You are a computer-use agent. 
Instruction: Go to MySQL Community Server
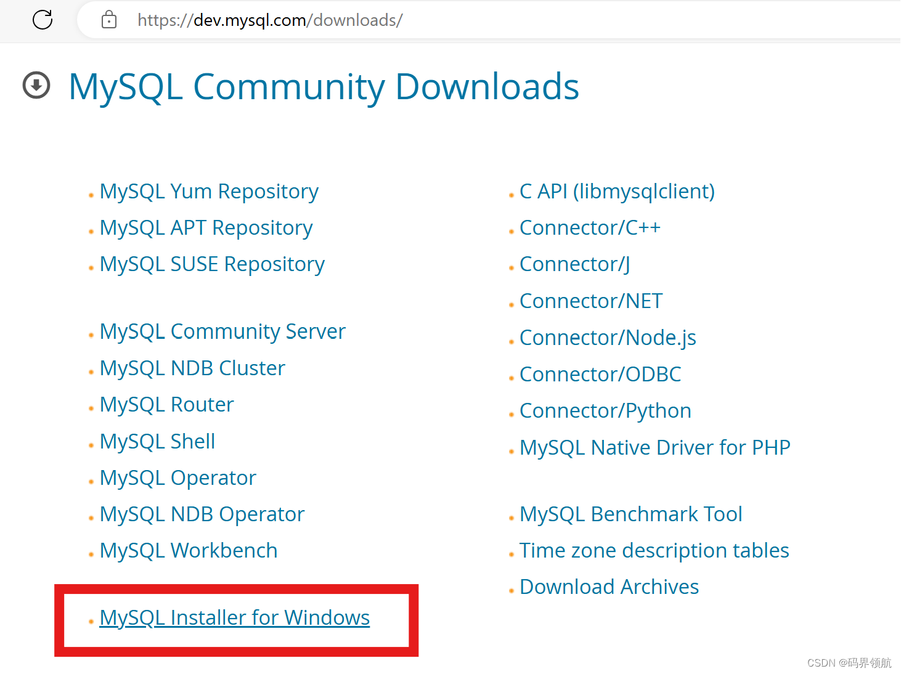(x=222, y=331)
